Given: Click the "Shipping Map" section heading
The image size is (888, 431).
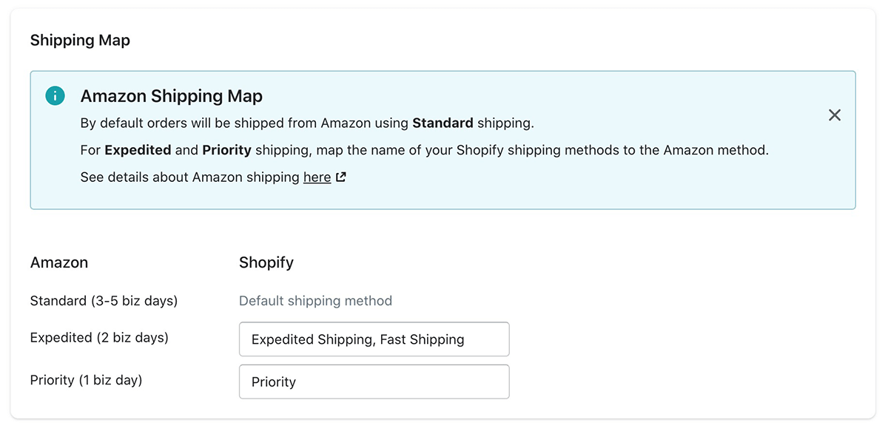Looking at the screenshot, I should pos(80,41).
